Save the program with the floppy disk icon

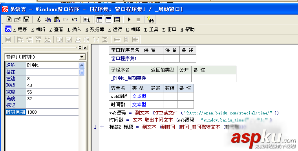tap(26, 19)
